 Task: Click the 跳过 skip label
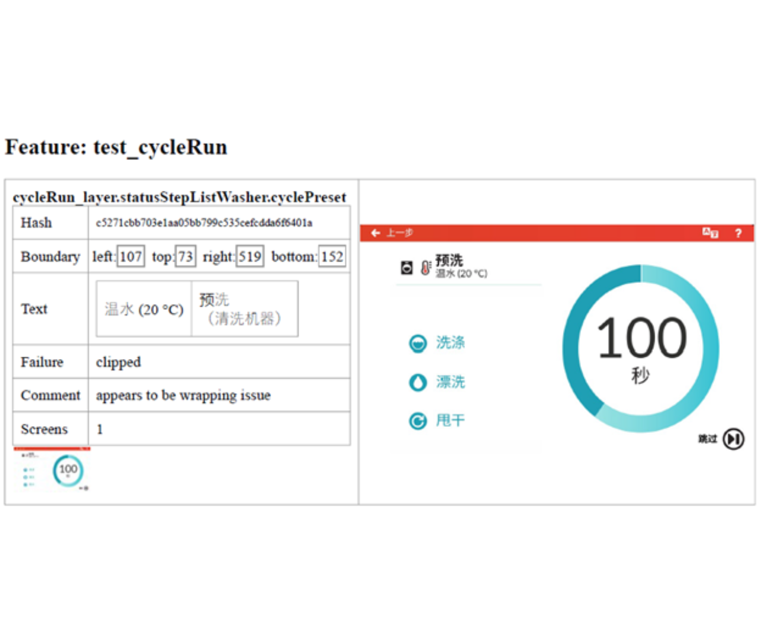click(x=707, y=439)
